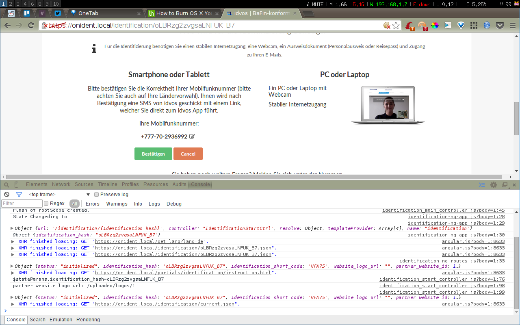The height and width of the screenshot is (325, 520).
Task: Enable the Preserve log checkbox
Action: click(97, 195)
